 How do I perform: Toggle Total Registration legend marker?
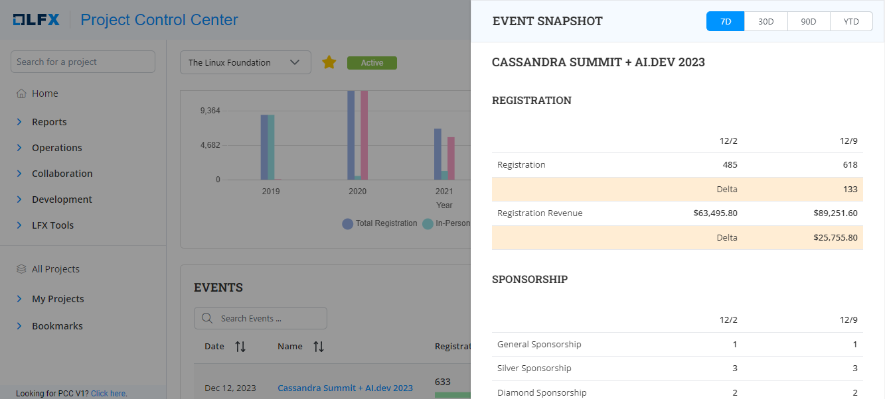point(347,223)
